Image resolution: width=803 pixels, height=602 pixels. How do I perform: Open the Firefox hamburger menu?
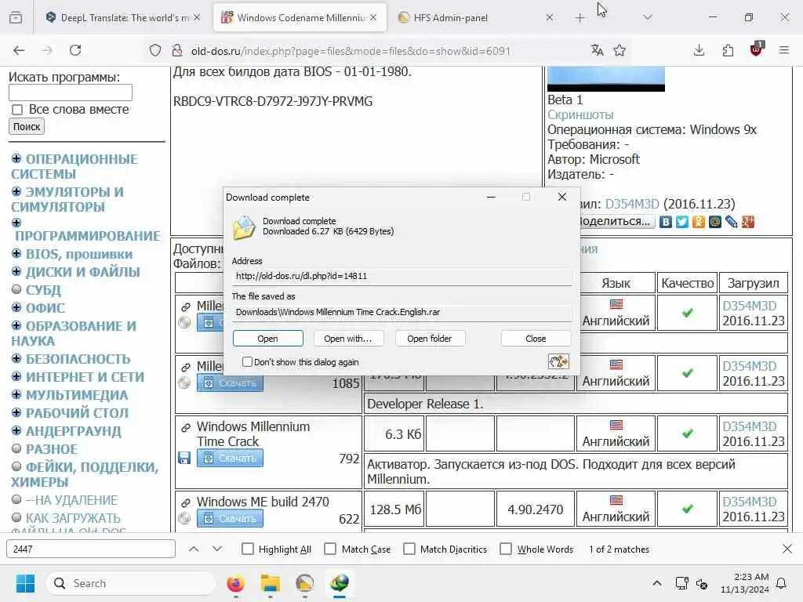pyautogui.click(x=784, y=50)
